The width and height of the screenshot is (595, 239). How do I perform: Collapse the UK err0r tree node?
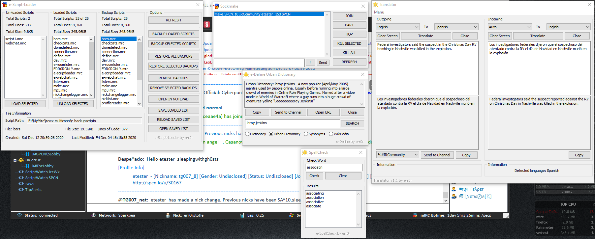tap(15, 160)
